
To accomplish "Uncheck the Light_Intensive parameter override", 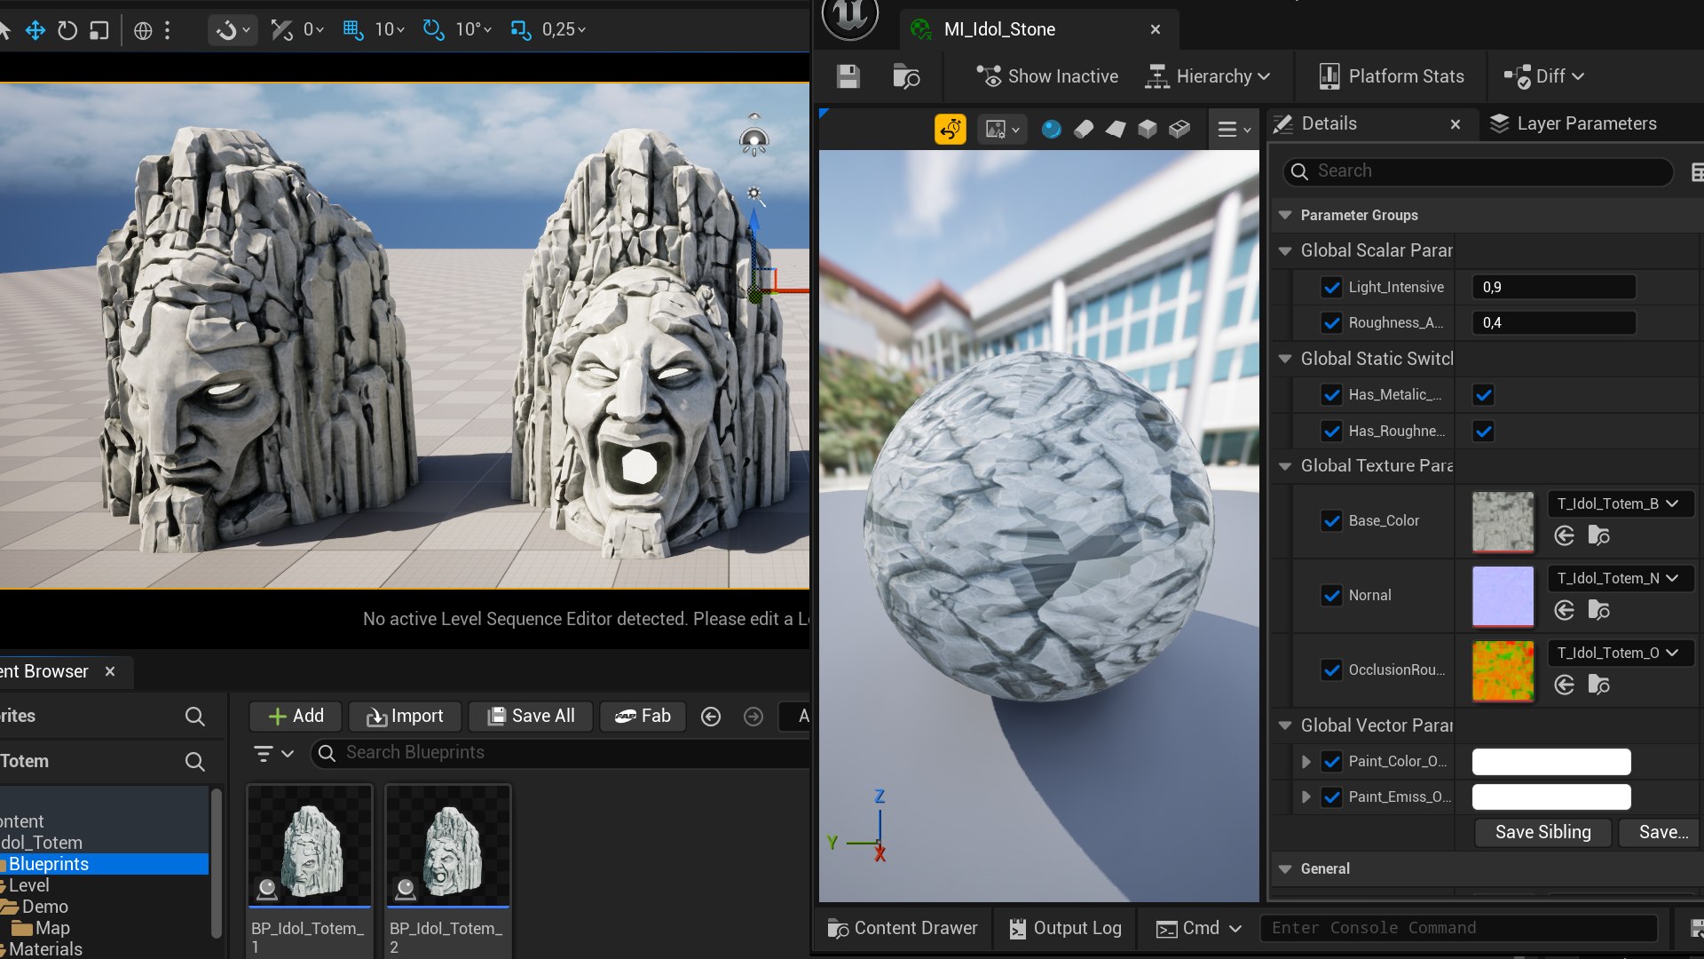I will click(x=1331, y=287).
